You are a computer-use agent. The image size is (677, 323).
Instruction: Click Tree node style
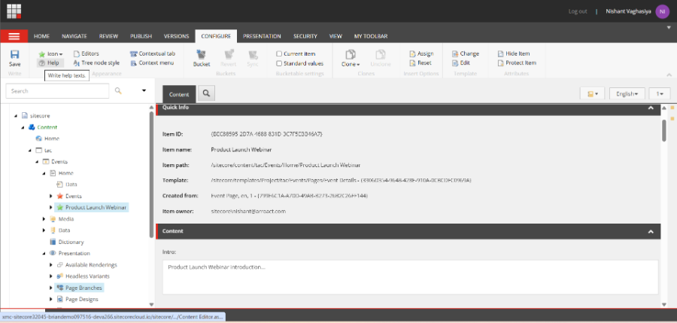pyautogui.click(x=96, y=63)
